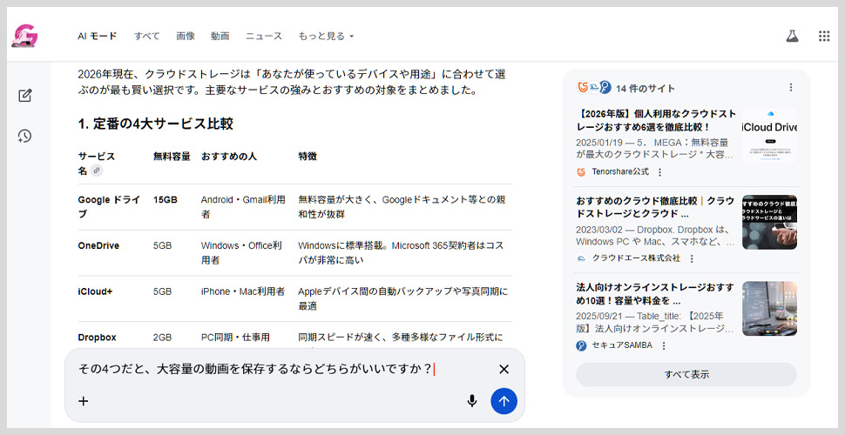Open おすすめのクラウド徹底比較 article link

pos(655,207)
